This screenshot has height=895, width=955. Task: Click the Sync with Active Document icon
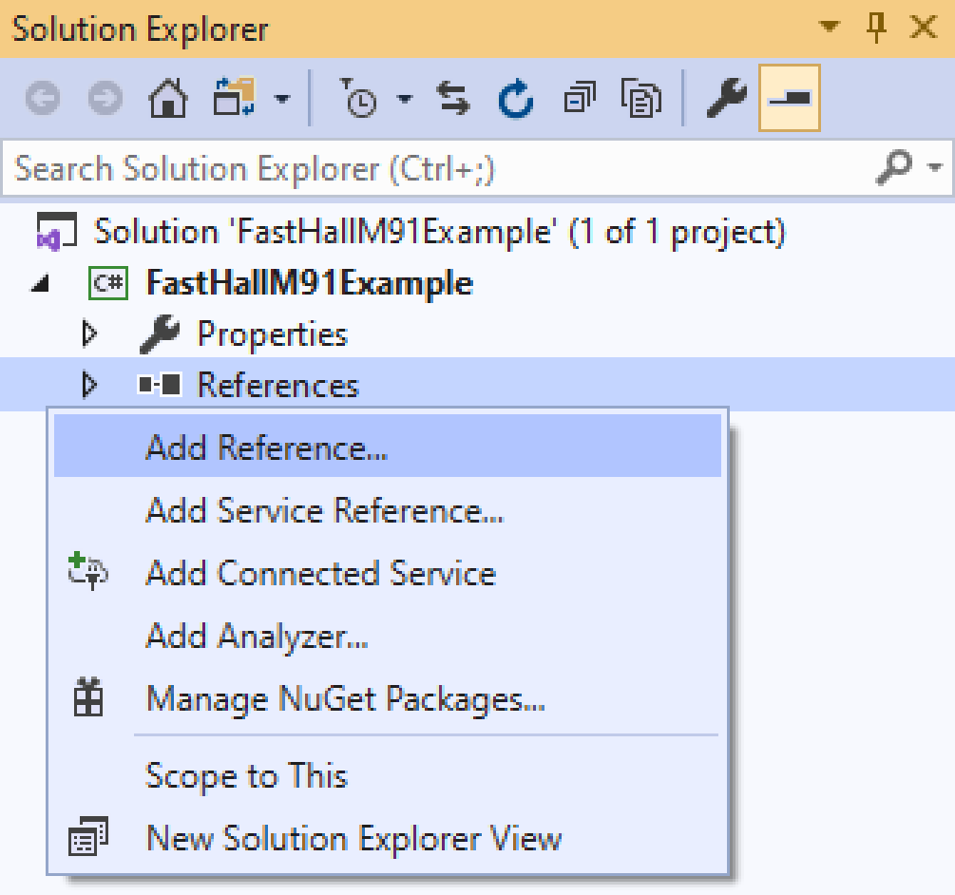(453, 99)
